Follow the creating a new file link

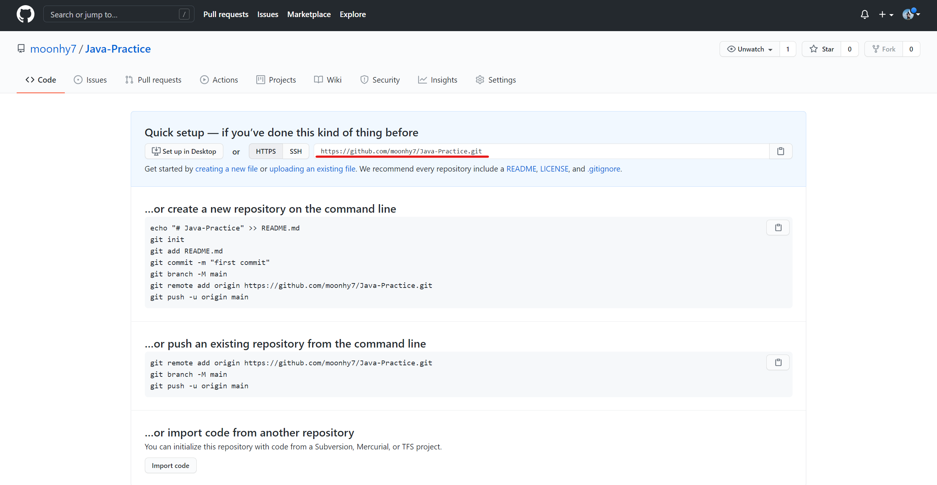(226, 169)
